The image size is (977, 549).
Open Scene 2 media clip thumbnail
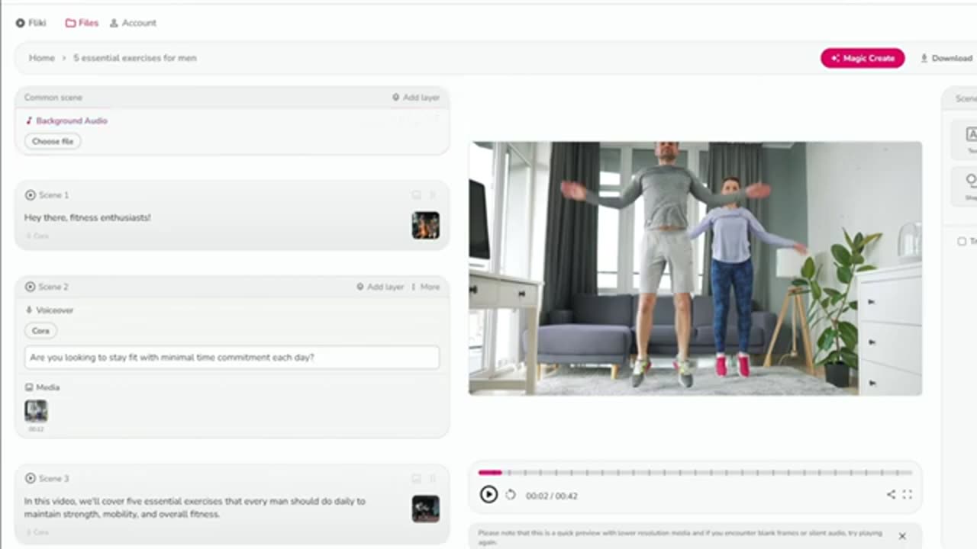36,411
